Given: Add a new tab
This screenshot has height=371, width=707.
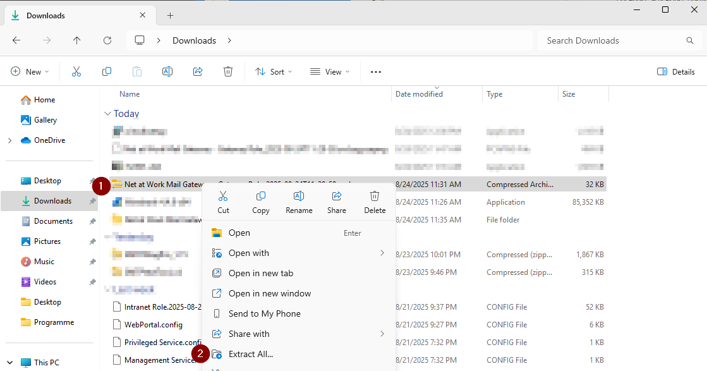Looking at the screenshot, I should click(x=171, y=15).
